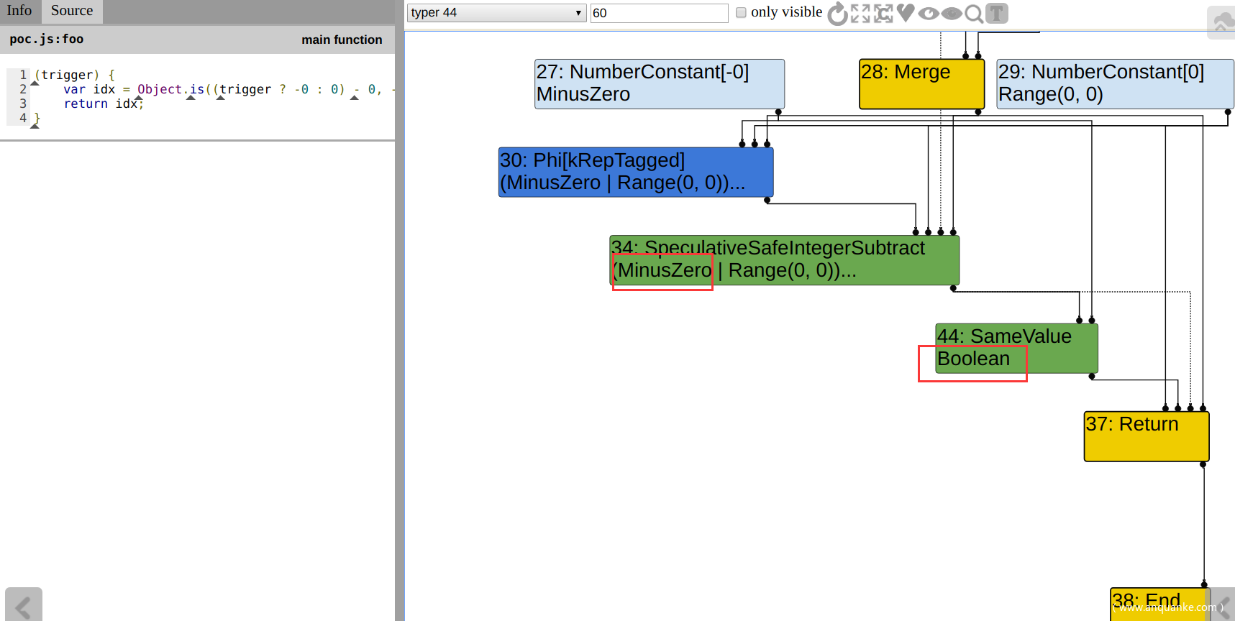Select the yellow "37: Return" node
Image resolution: width=1235 pixels, height=621 pixels.
pyautogui.click(x=1146, y=436)
